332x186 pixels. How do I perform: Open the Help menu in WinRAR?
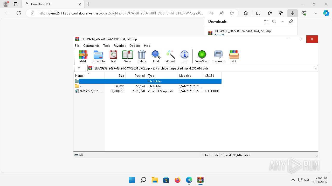pos(147,45)
